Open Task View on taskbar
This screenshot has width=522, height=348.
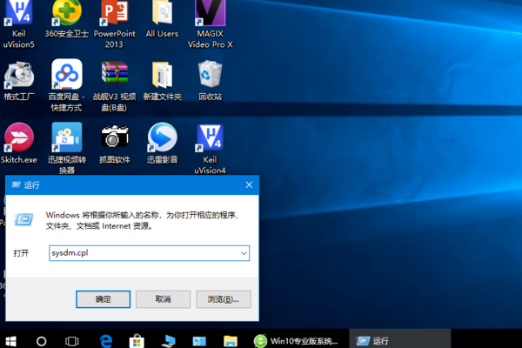click(72, 341)
